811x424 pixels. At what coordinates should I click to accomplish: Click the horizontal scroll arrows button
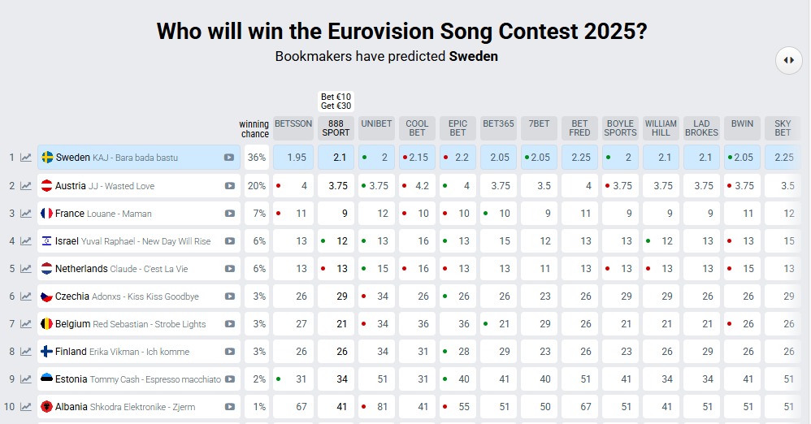pyautogui.click(x=788, y=60)
